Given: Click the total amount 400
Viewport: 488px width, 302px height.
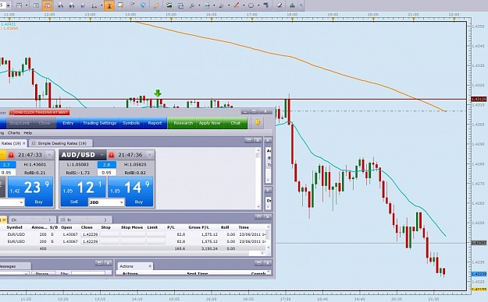Looking at the screenshot, I should pyautogui.click(x=43, y=248).
